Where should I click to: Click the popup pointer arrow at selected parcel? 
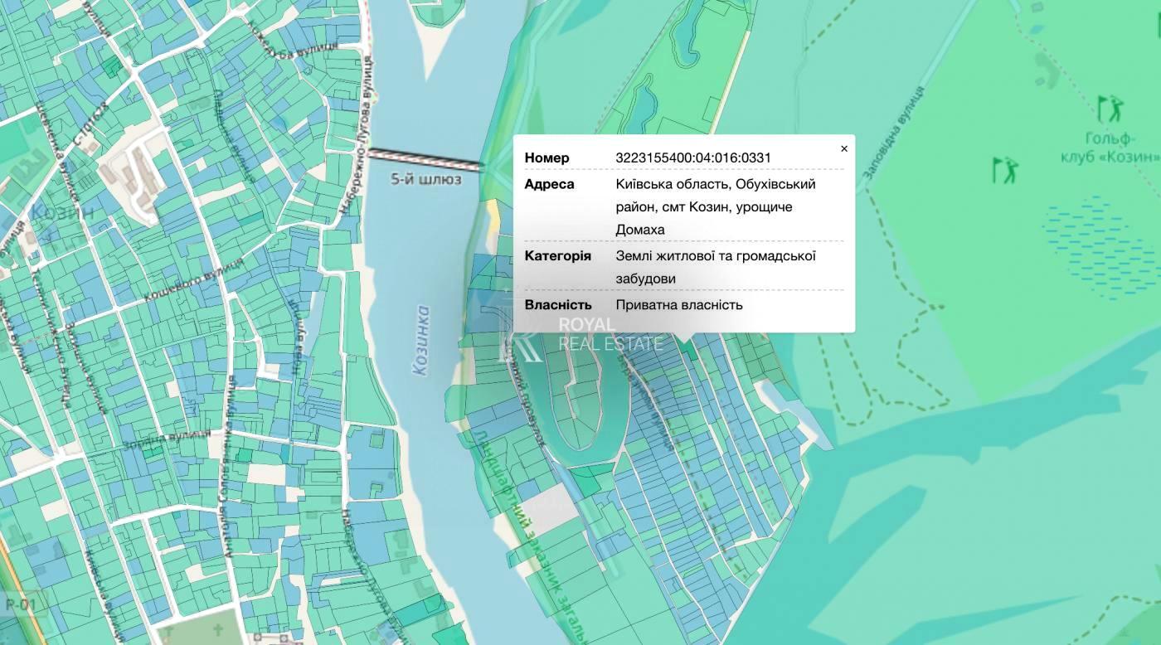[683, 337]
